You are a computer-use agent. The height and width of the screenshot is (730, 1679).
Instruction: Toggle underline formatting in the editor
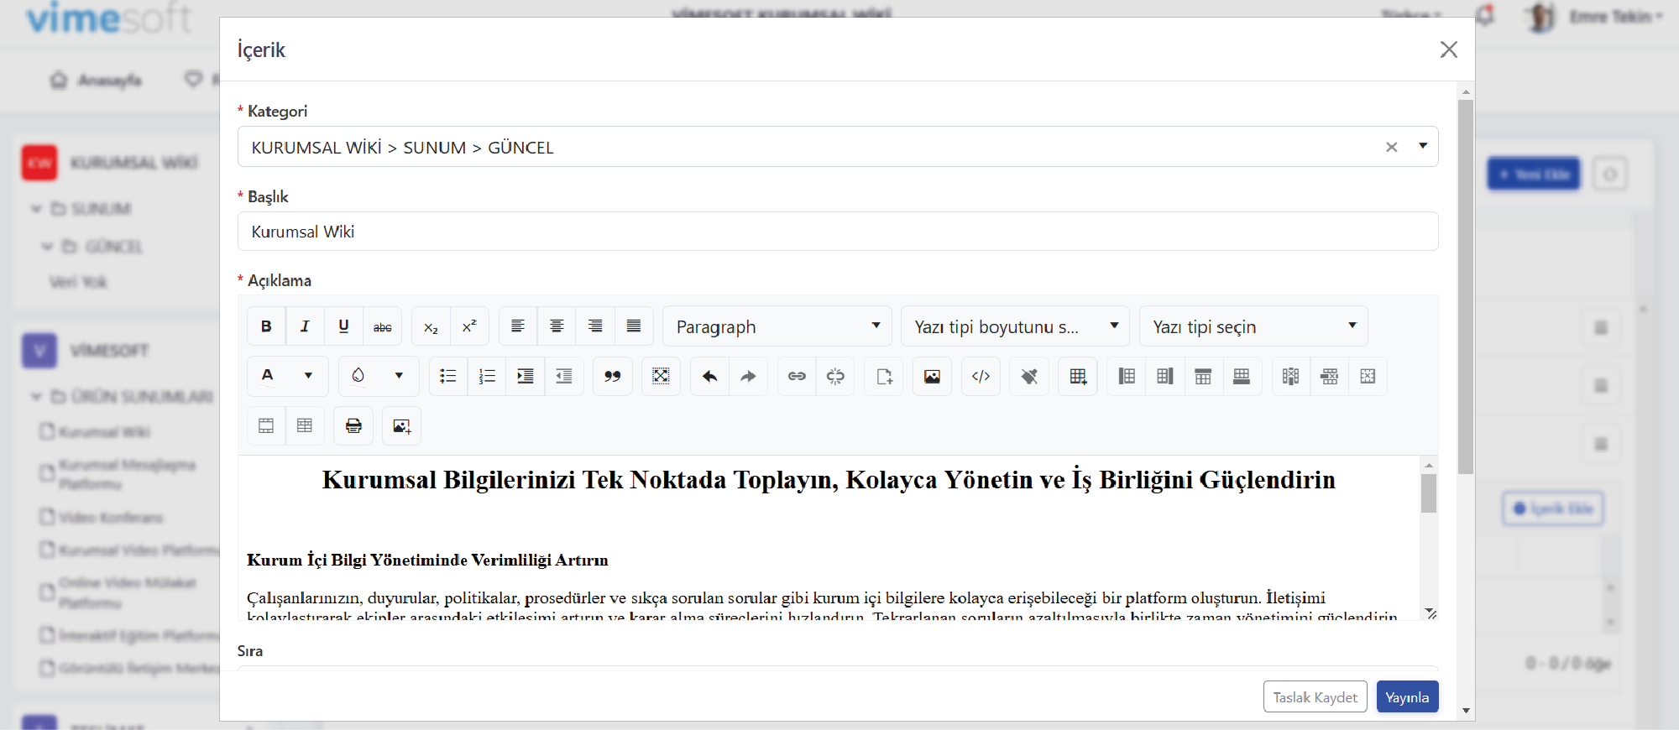[343, 326]
